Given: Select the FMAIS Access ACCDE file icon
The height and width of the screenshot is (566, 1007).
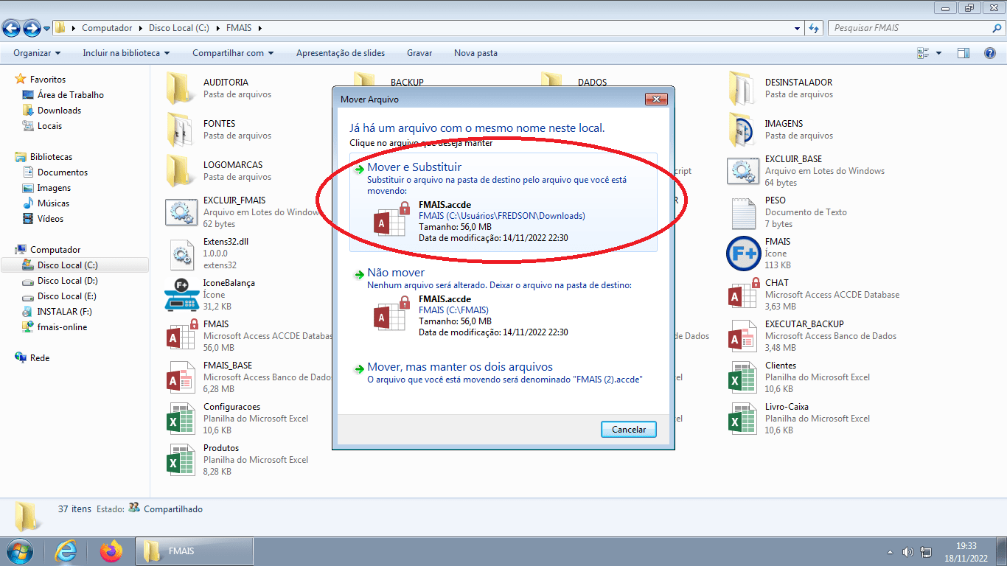Looking at the screenshot, I should point(182,335).
